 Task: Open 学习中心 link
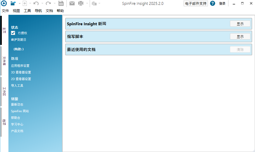point(17,124)
